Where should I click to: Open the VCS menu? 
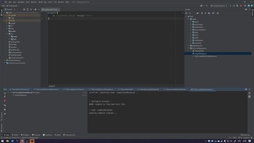[x=55, y=2]
